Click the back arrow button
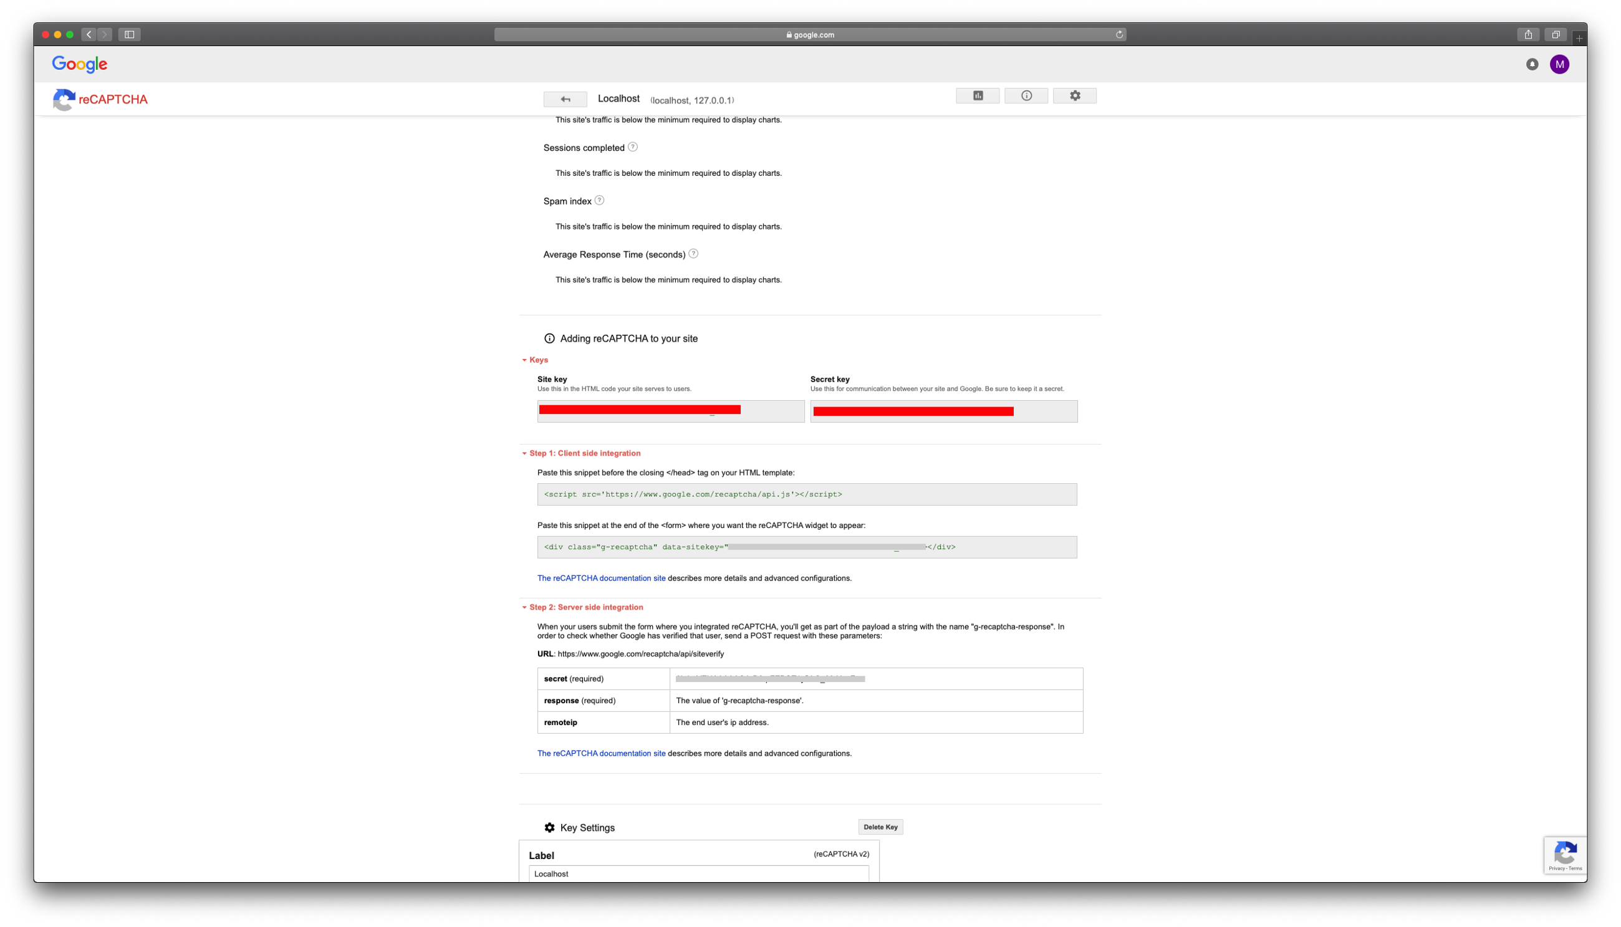 pyautogui.click(x=565, y=99)
